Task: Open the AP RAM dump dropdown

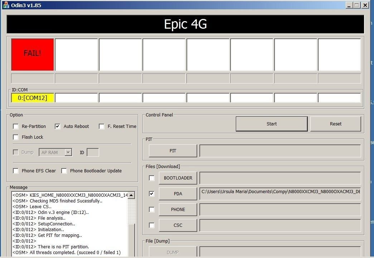Action: (68, 152)
